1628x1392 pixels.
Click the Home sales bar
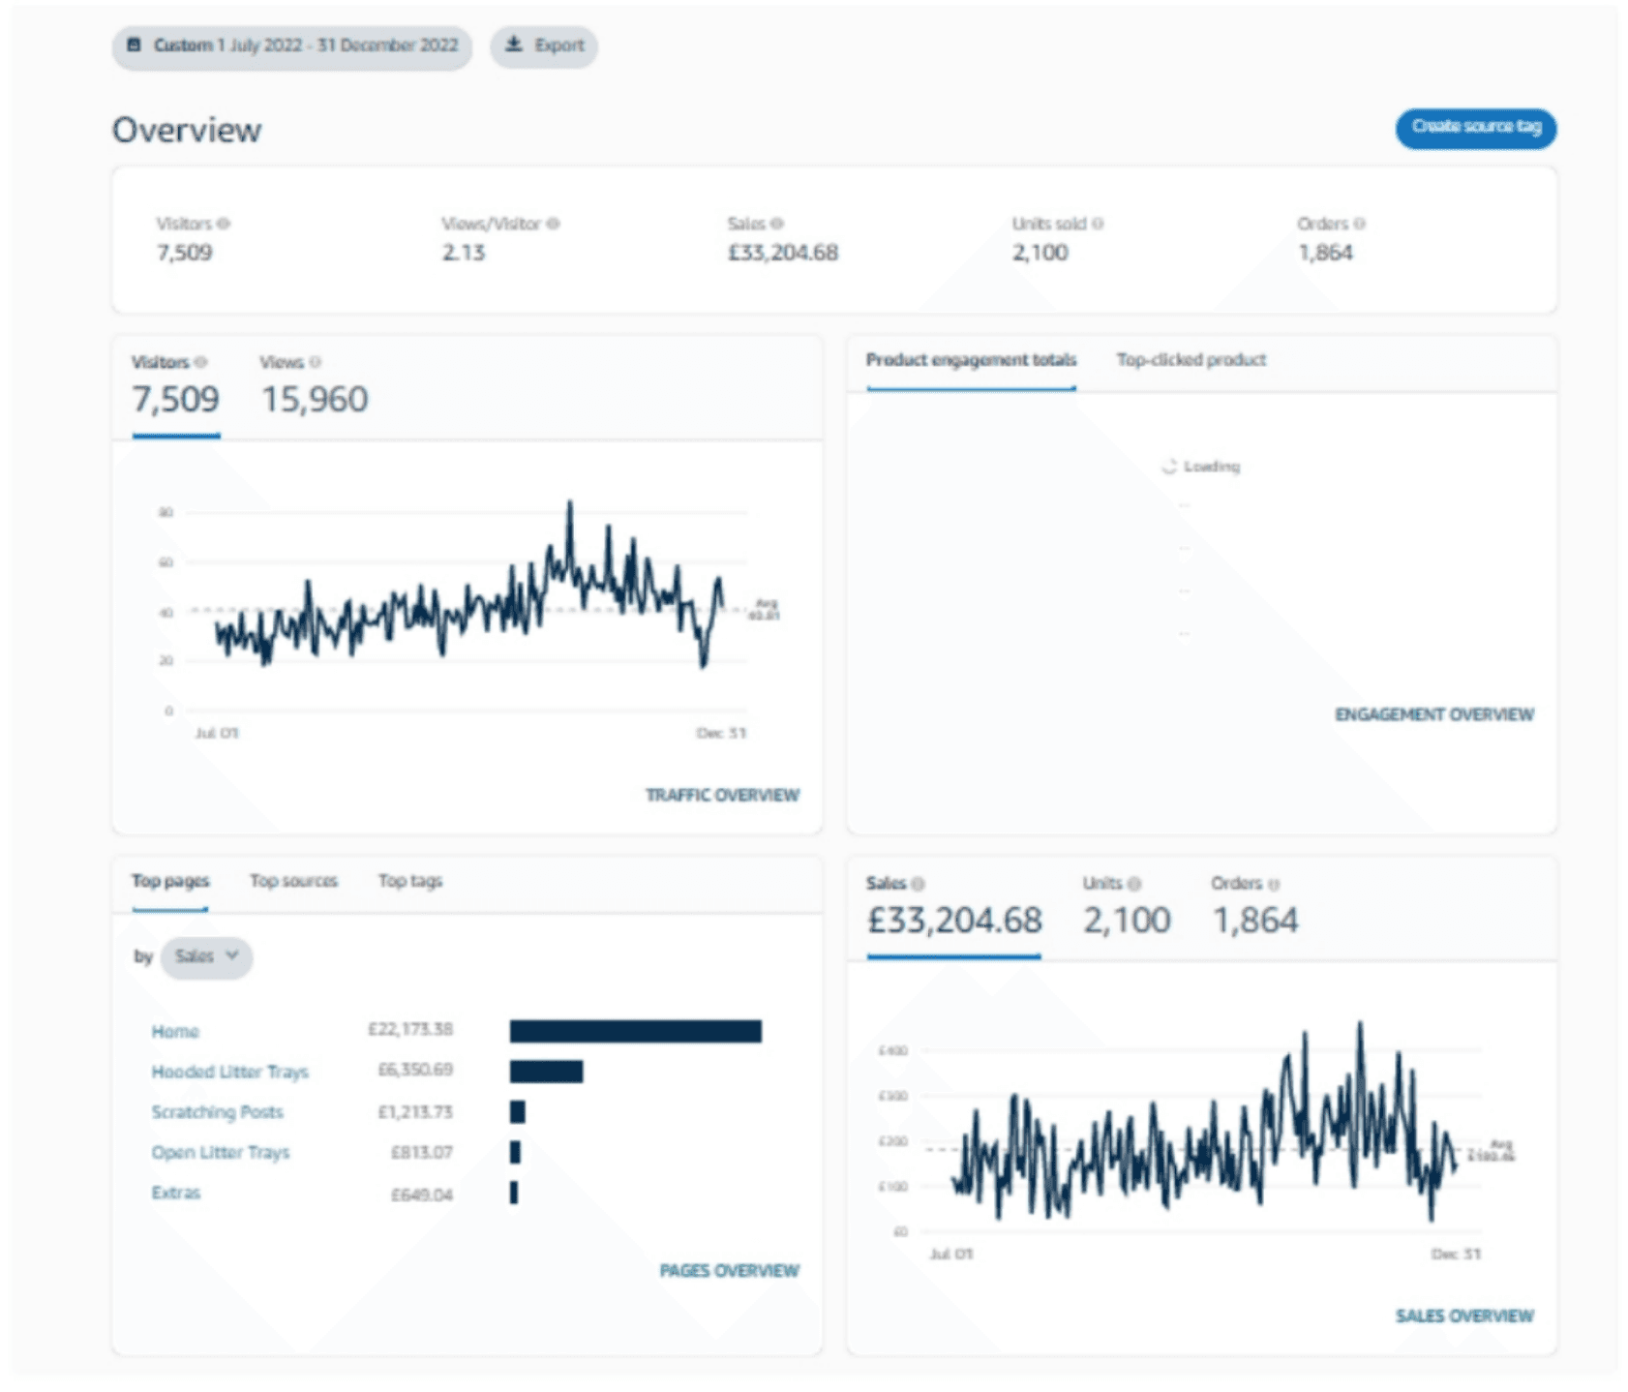point(635,1031)
